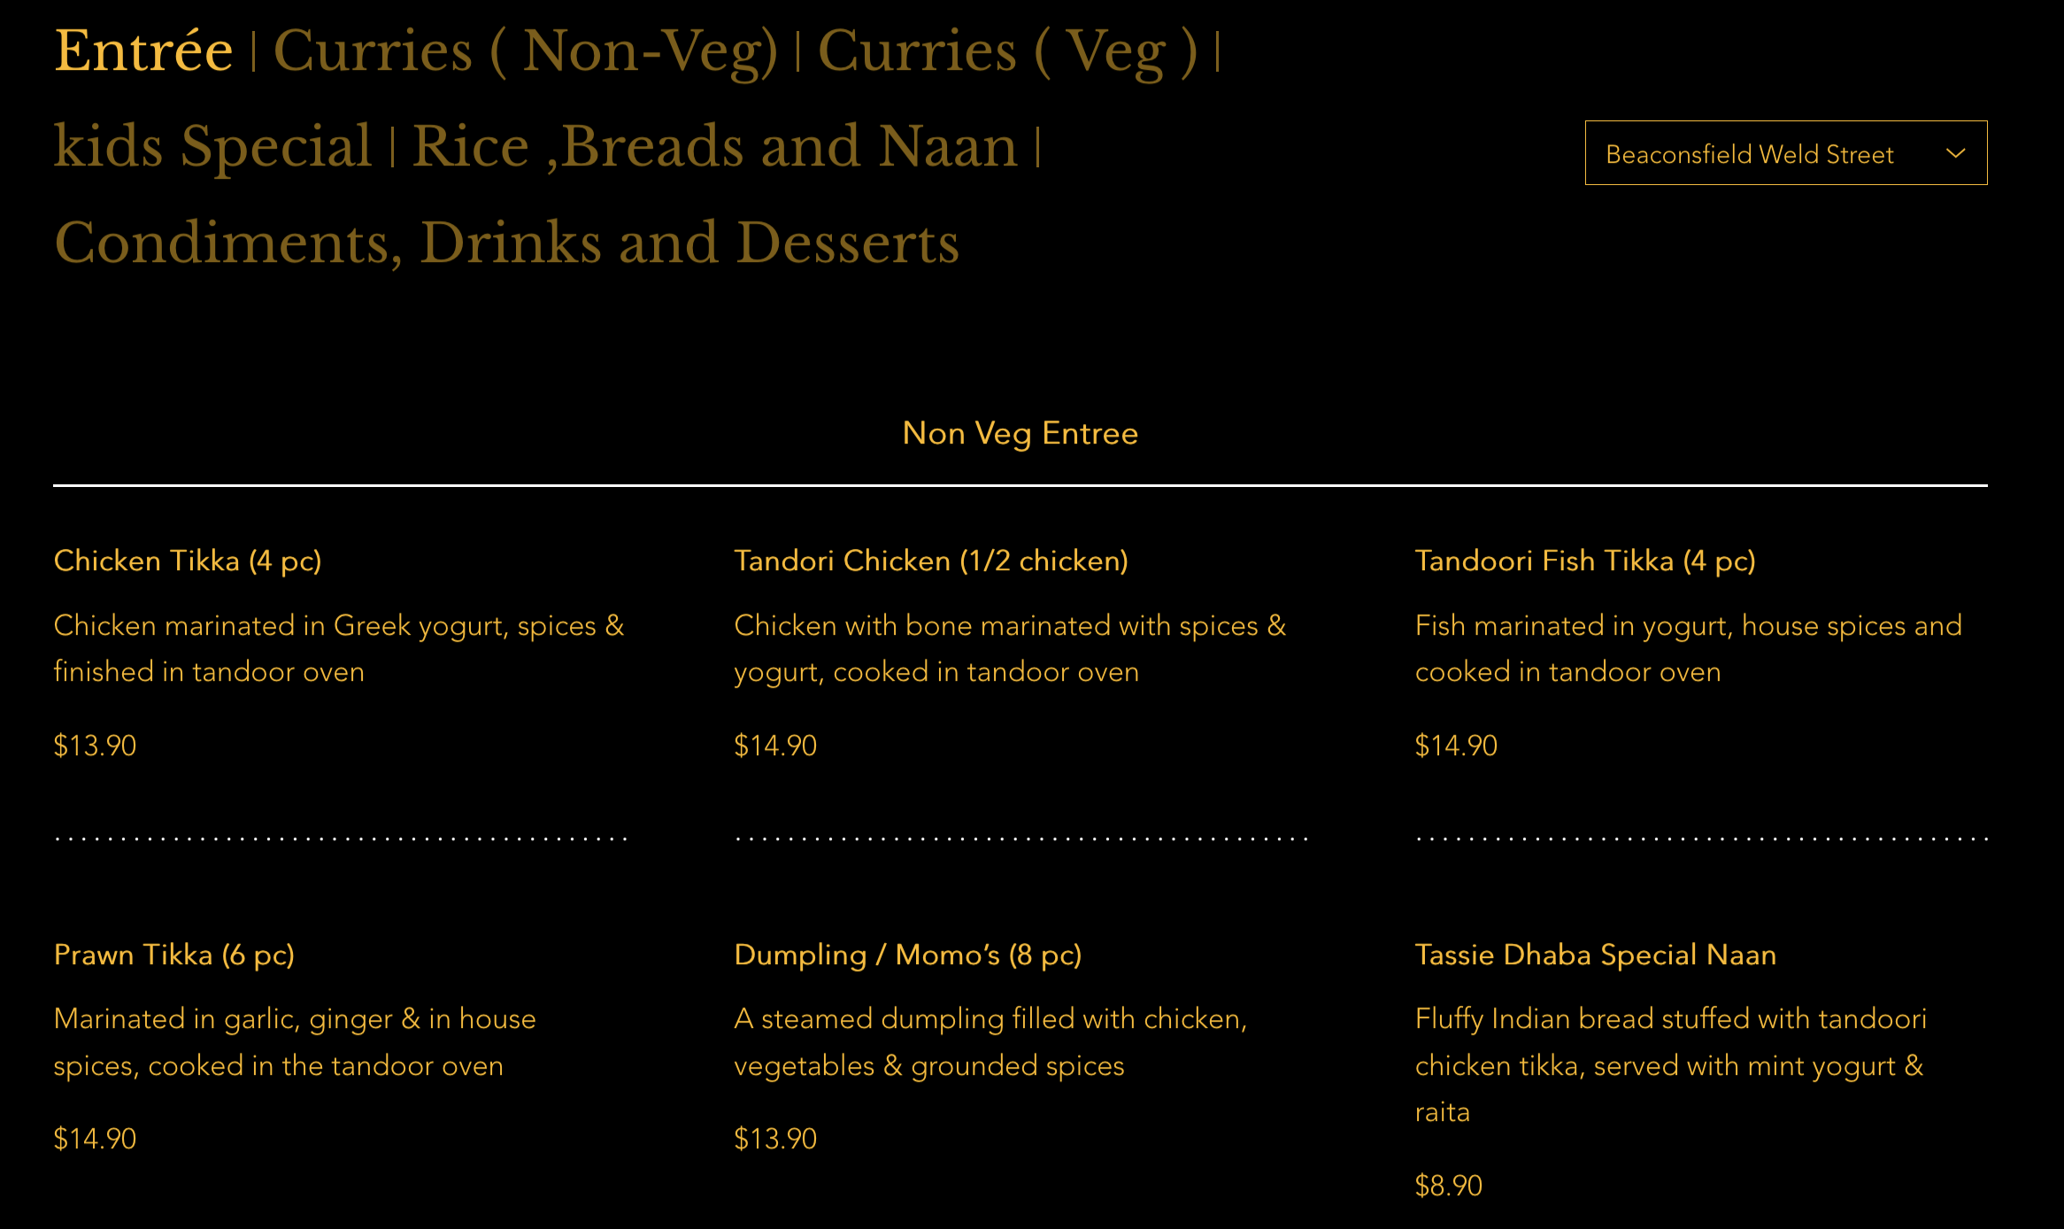This screenshot has width=2064, height=1229.
Task: Click the Chicken Tikka $13.90 price
Action: point(95,746)
